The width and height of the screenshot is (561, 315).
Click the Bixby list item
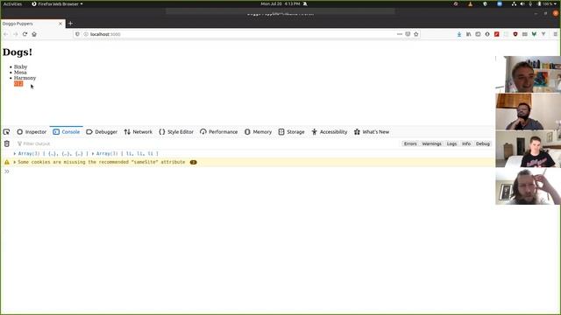pos(21,66)
